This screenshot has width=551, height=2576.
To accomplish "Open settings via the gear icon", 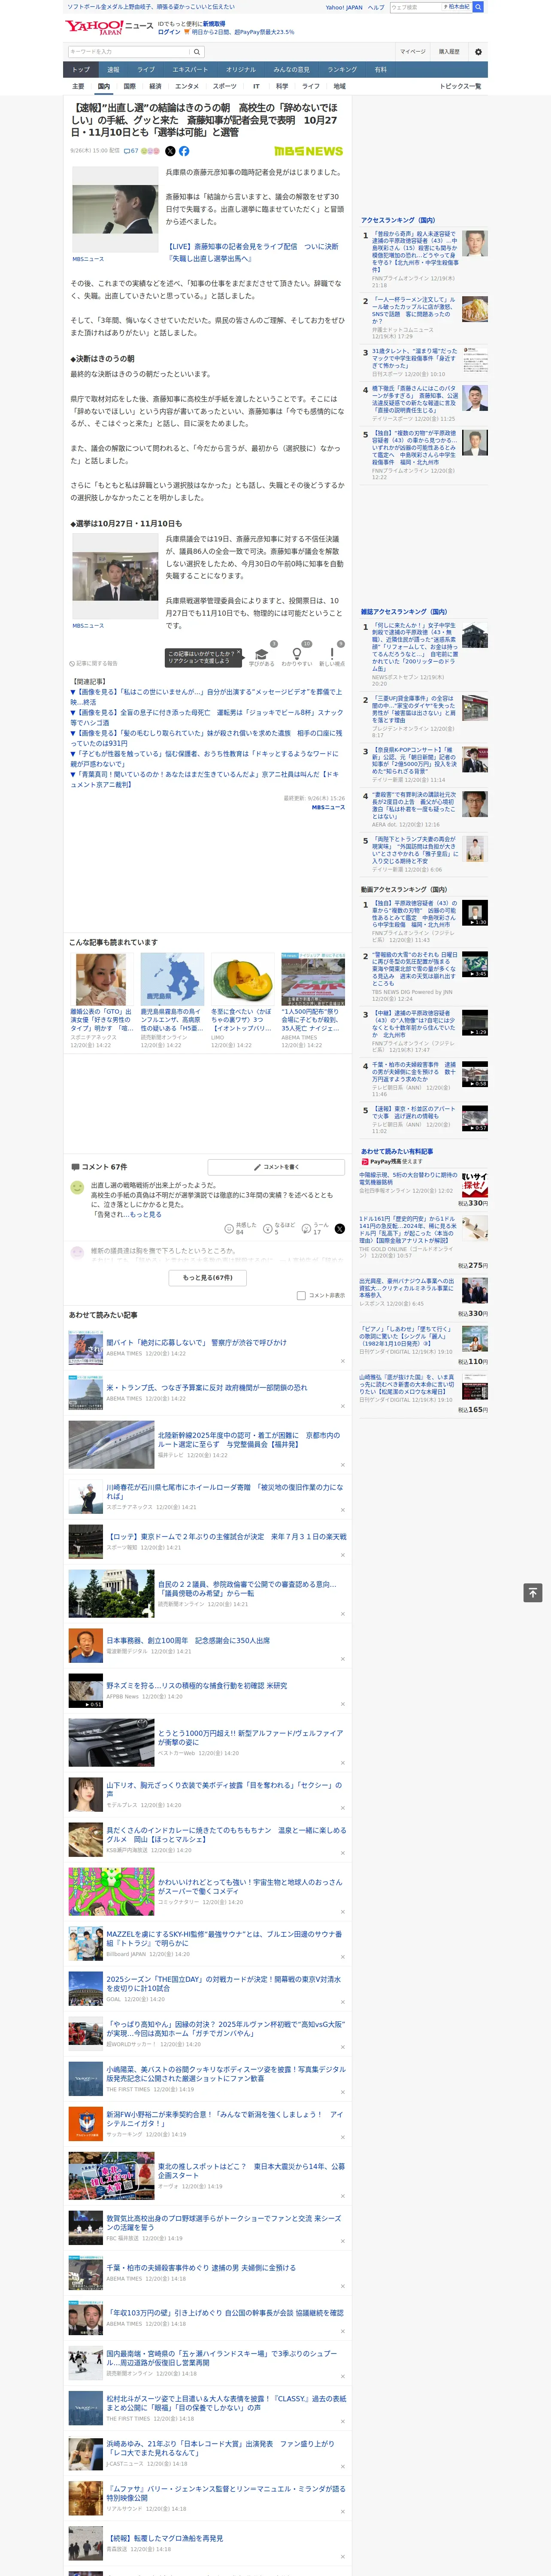I will click(478, 52).
